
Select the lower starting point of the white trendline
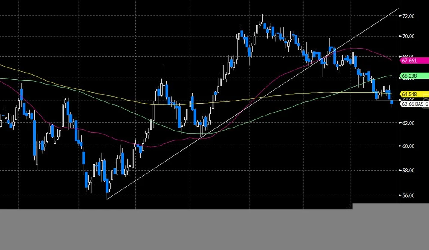[x=107, y=198]
